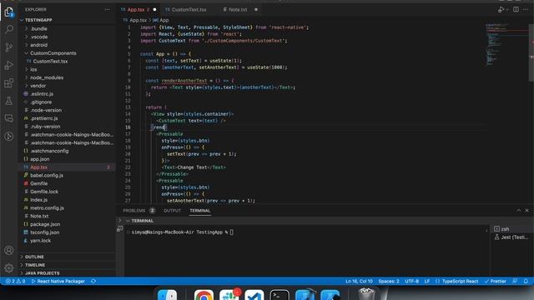
Task: Open Accounts icon in activity bar
Action: pos(9,250)
